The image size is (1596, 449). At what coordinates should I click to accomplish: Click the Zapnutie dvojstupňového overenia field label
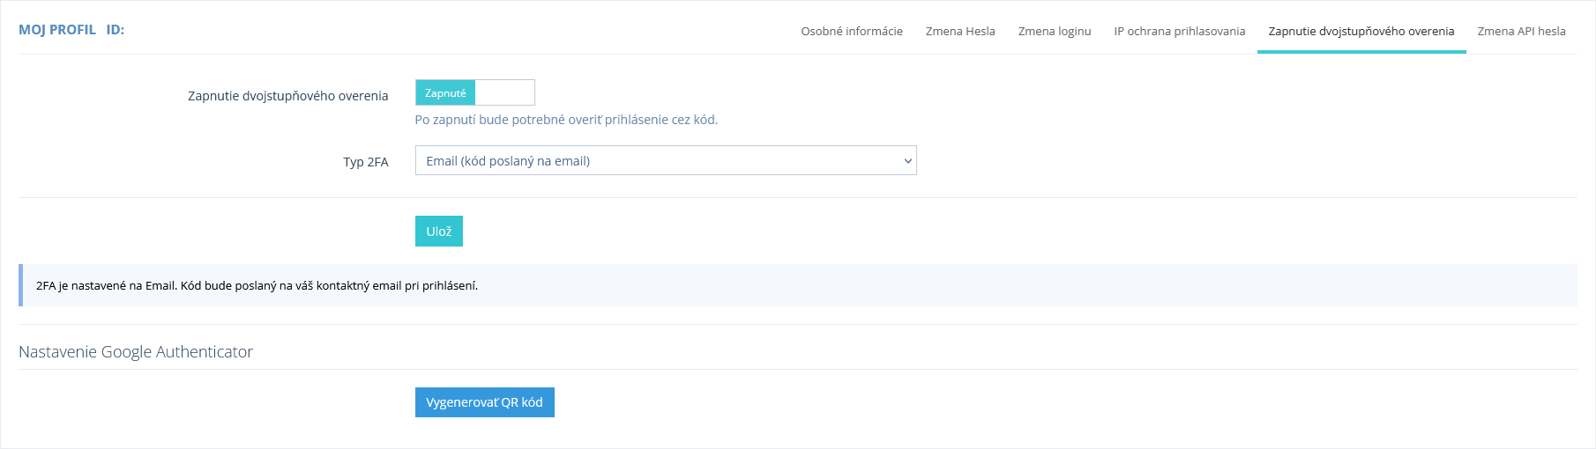click(x=287, y=96)
